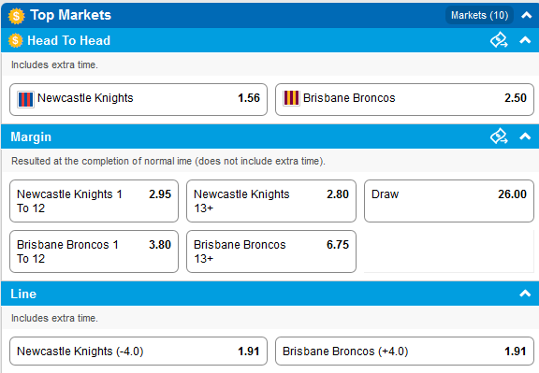Click the Newcastle Knights jersey icon
This screenshot has width=539, height=373.
[25, 100]
